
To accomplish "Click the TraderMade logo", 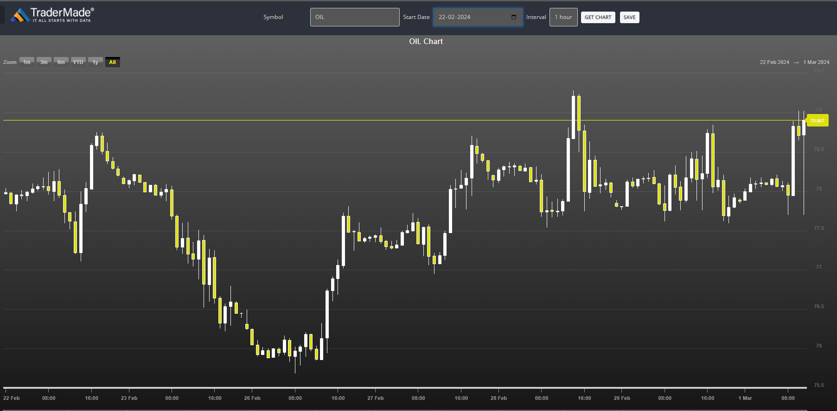I will click(52, 15).
